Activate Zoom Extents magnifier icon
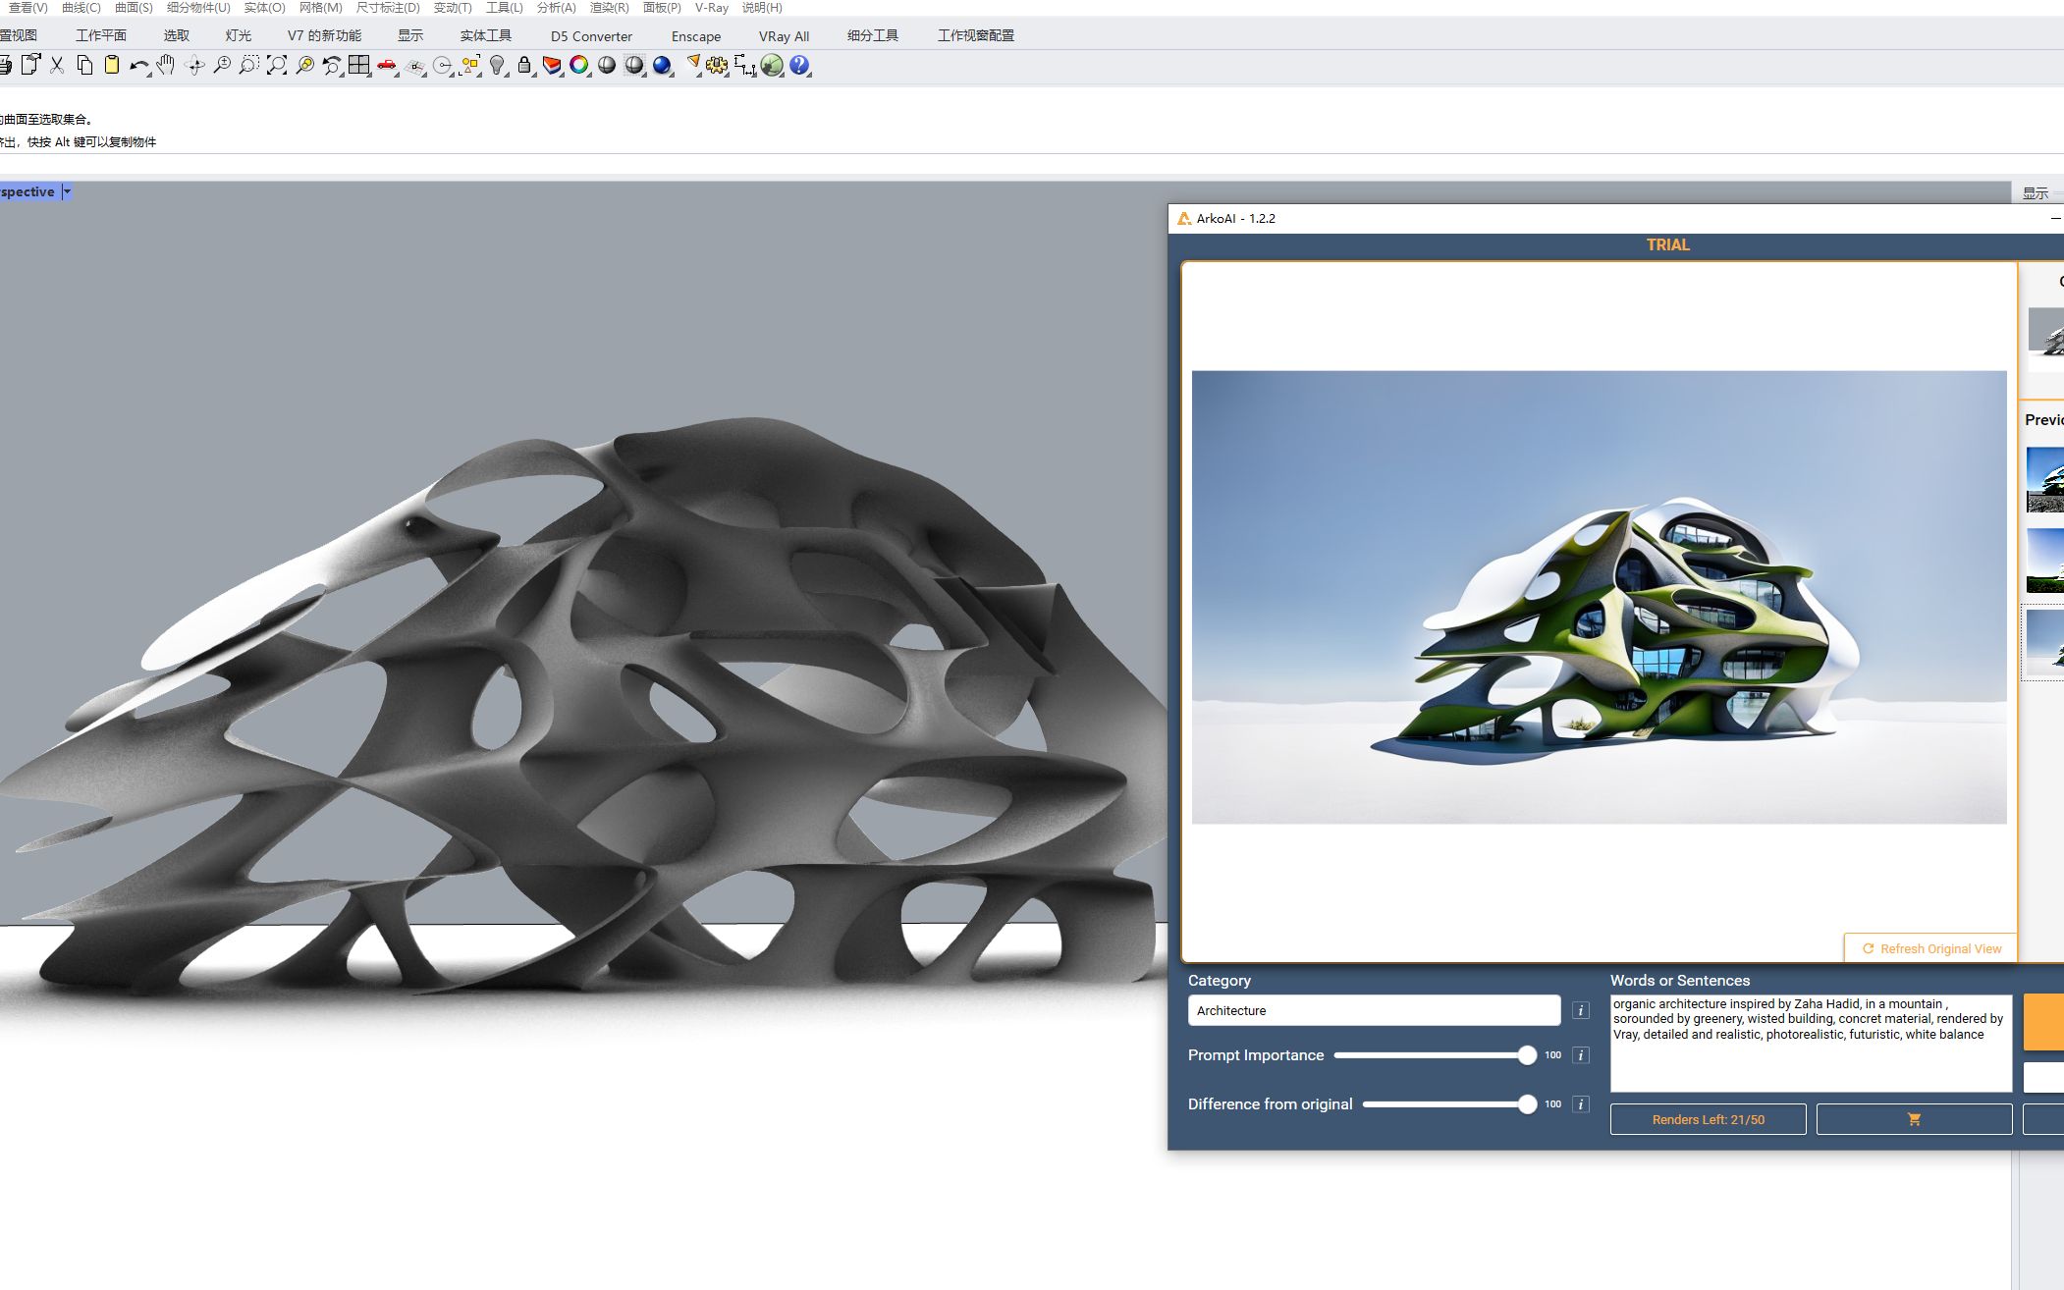The width and height of the screenshot is (2064, 1290). (x=277, y=66)
